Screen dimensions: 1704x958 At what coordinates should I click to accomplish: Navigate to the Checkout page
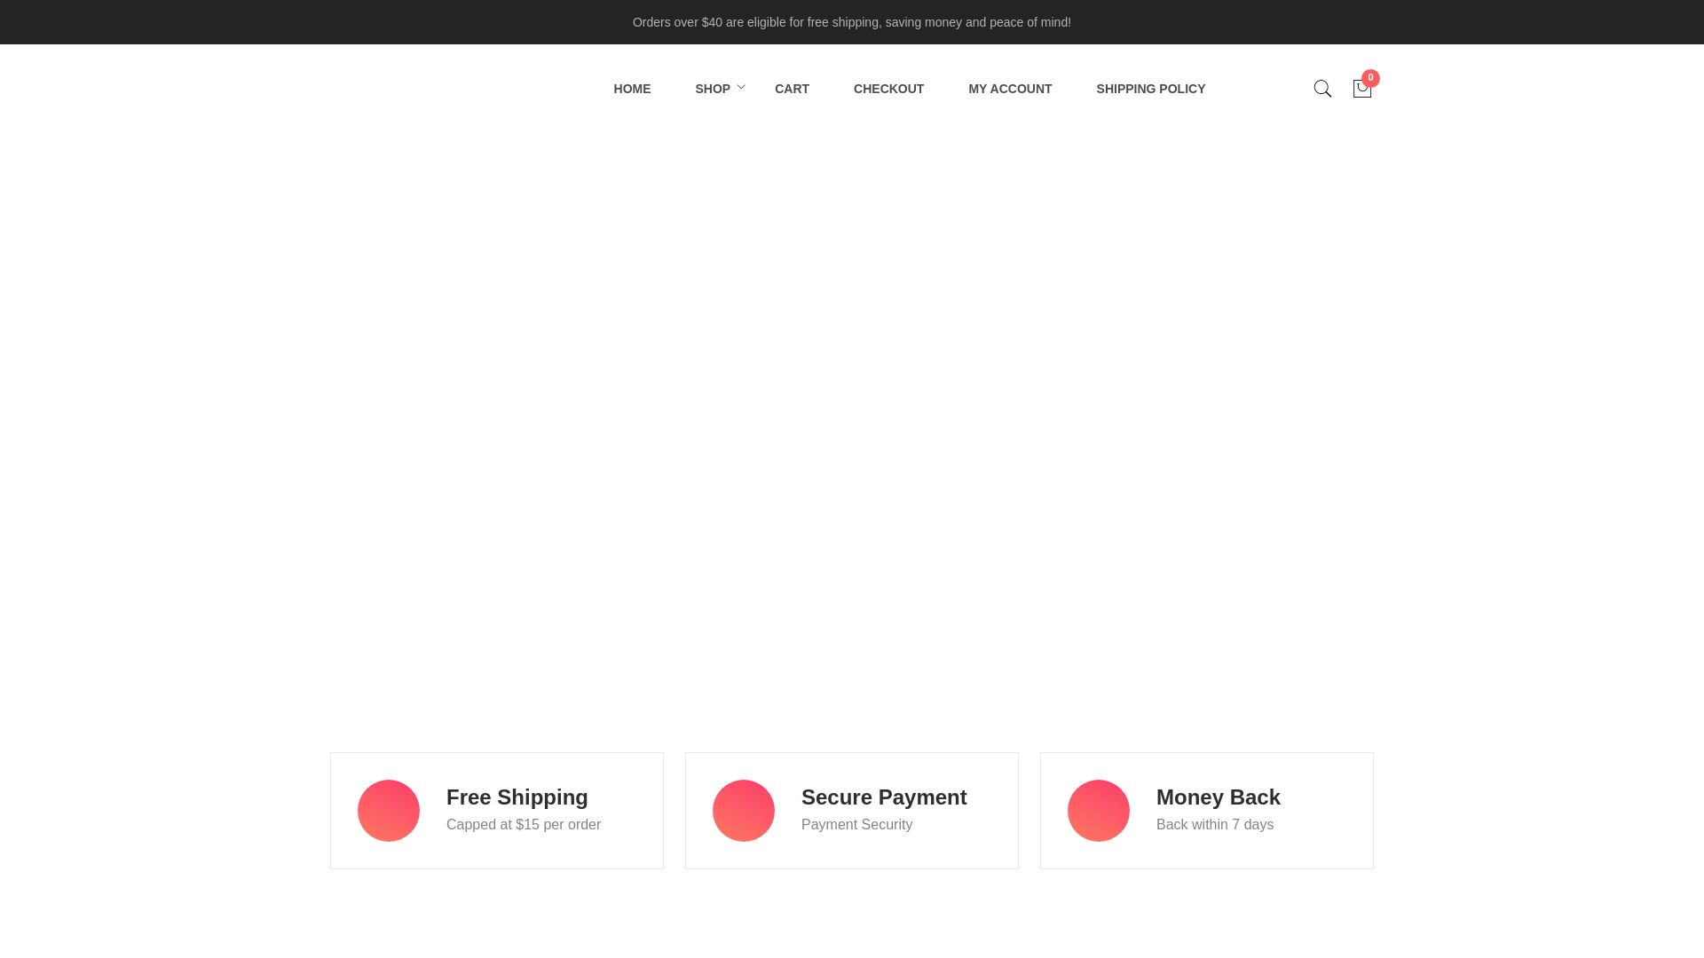pos(888,89)
